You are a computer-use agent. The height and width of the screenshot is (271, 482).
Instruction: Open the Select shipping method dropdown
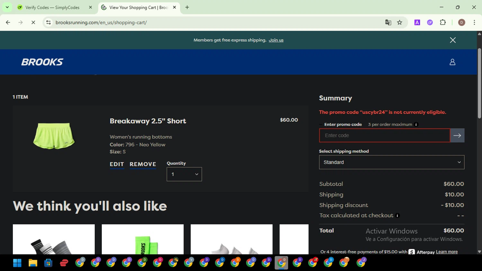(x=392, y=162)
